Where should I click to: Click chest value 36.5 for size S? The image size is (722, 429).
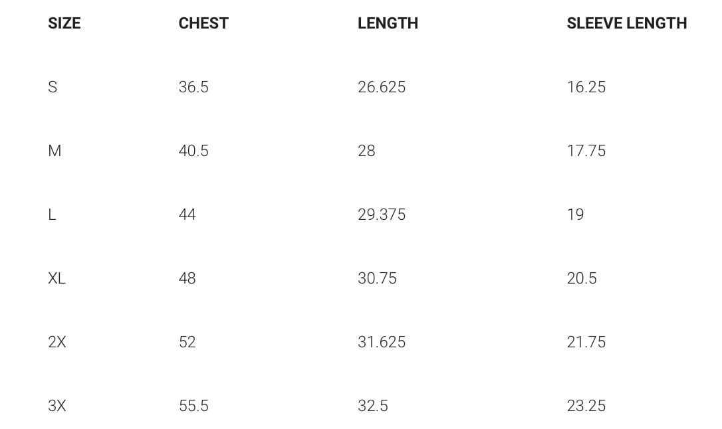point(193,87)
